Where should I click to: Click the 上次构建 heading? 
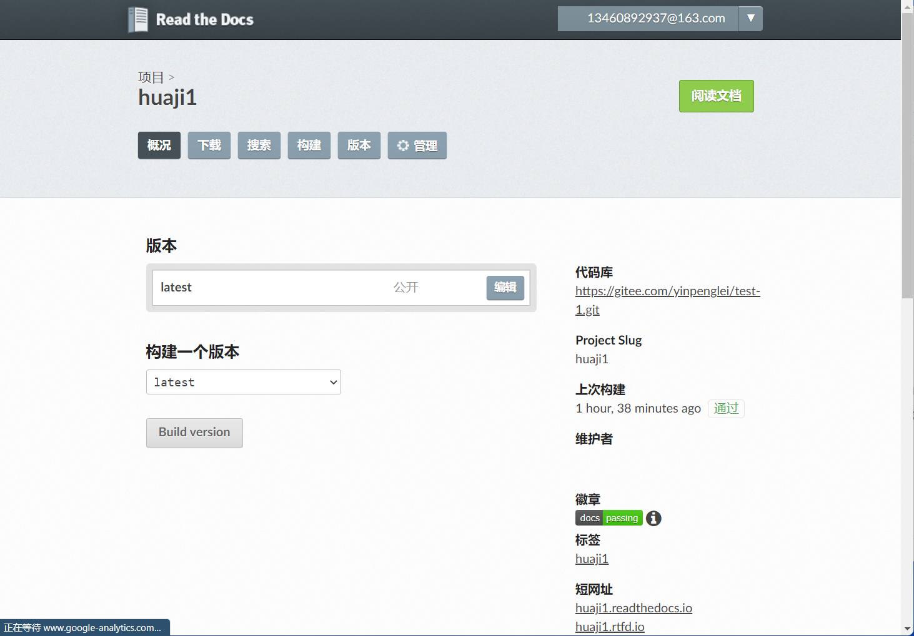tap(600, 389)
